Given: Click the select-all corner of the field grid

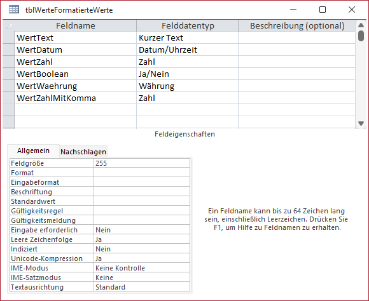Looking at the screenshot, I should tap(8, 25).
